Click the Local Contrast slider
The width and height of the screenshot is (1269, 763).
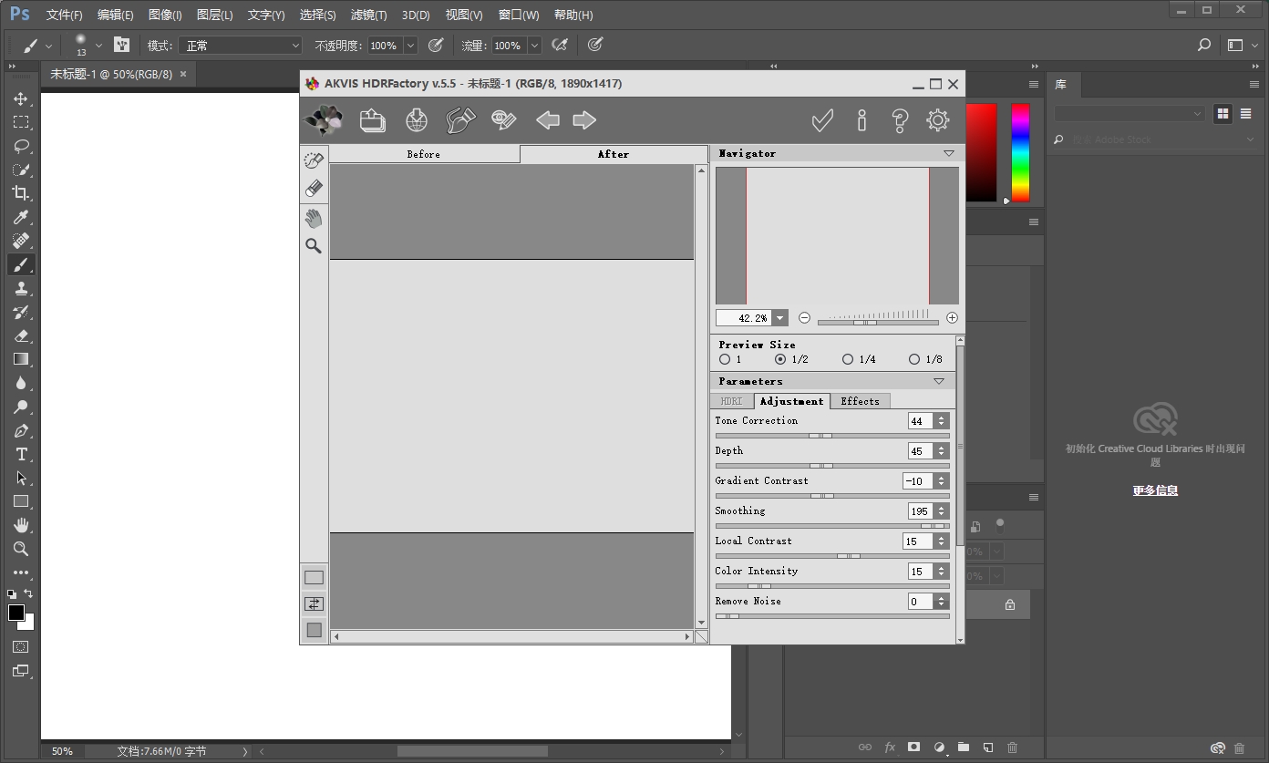click(x=832, y=555)
